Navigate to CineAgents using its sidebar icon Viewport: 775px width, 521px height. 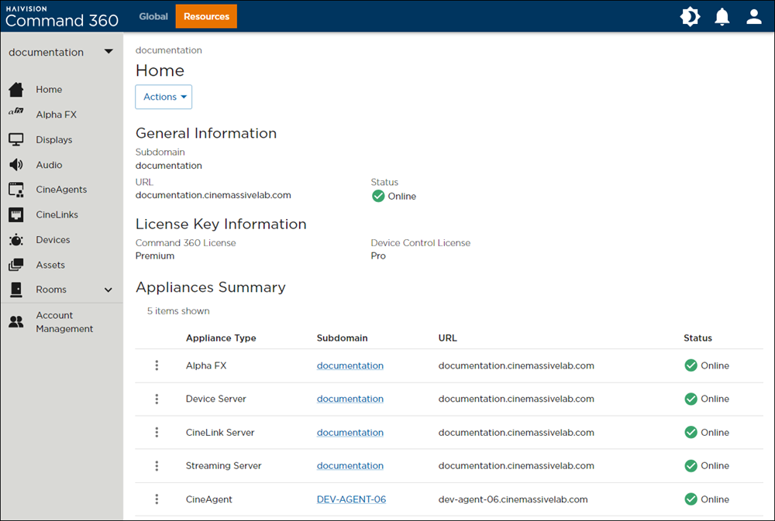(15, 190)
